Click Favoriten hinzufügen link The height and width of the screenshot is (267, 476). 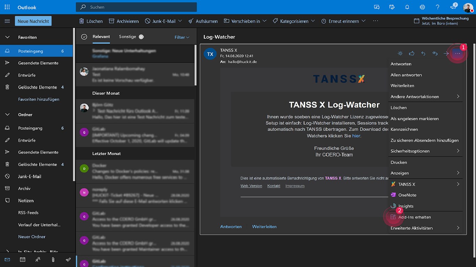click(39, 99)
